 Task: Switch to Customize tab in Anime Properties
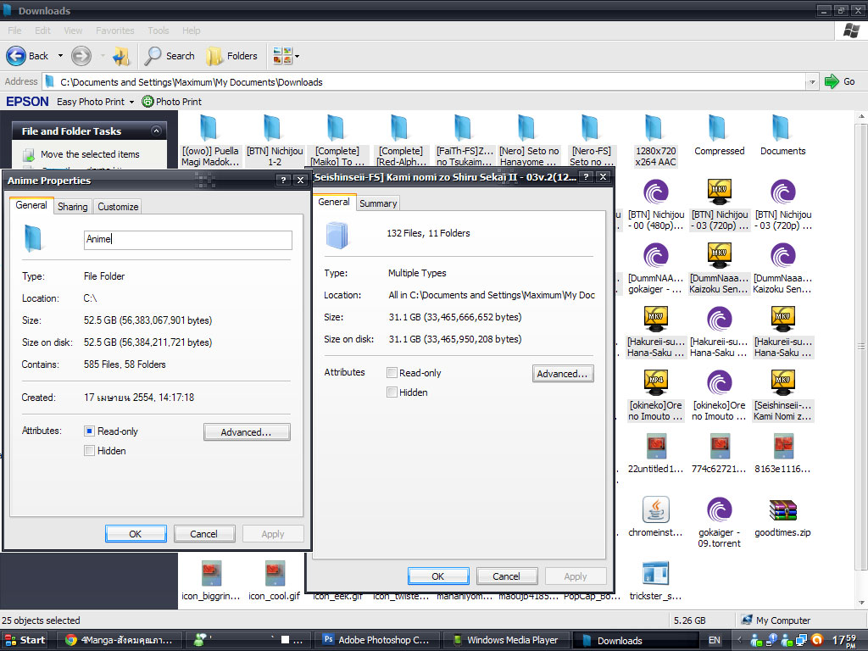click(118, 207)
